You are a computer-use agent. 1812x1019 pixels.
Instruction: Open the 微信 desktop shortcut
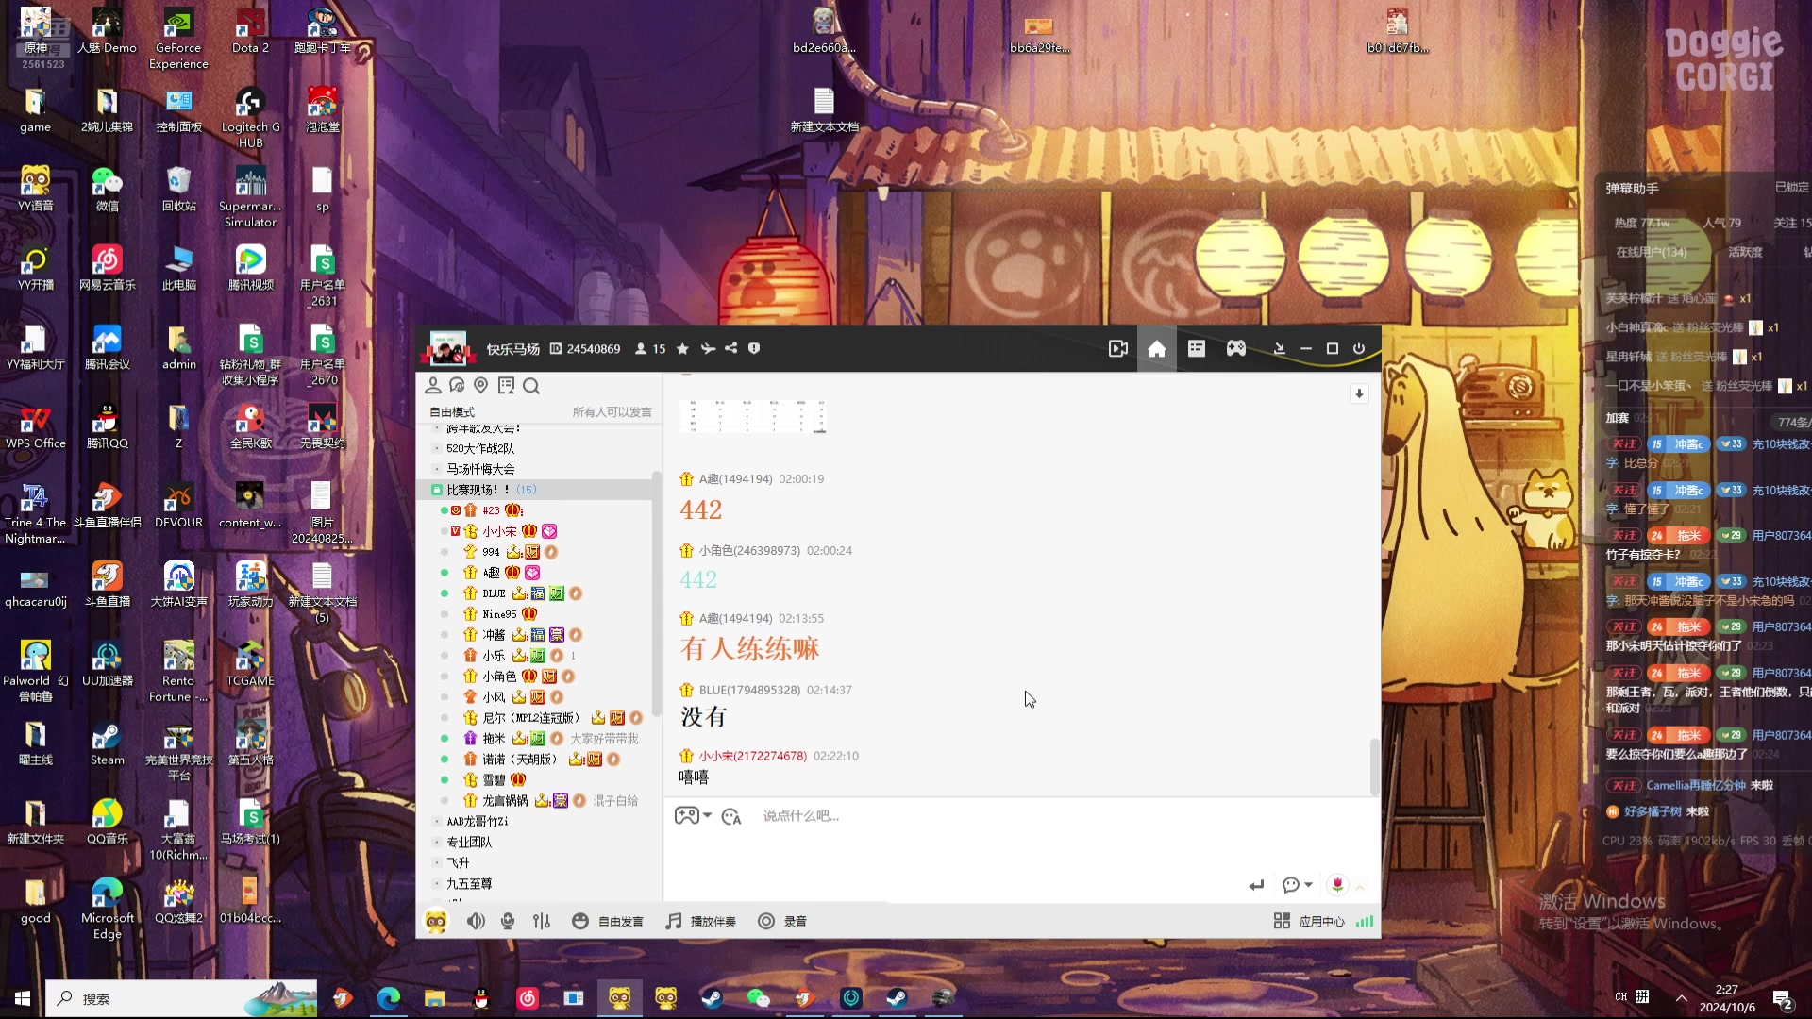pos(107,190)
